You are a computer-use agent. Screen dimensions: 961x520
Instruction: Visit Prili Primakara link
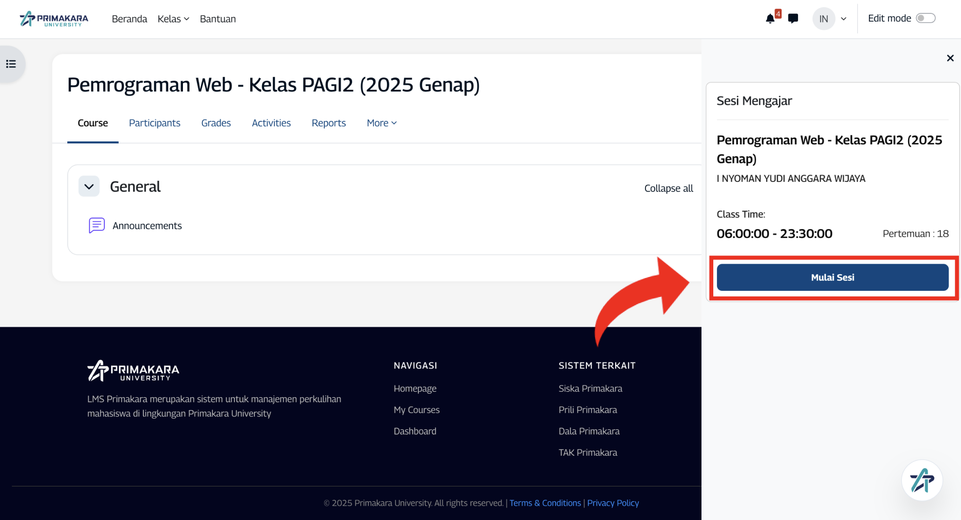click(588, 410)
